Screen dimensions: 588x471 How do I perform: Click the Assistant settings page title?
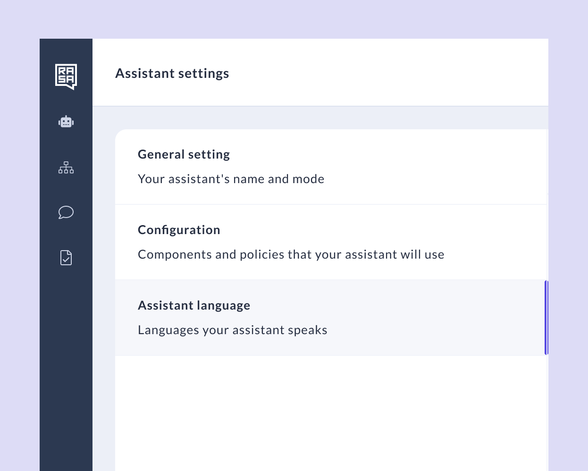[x=172, y=73]
